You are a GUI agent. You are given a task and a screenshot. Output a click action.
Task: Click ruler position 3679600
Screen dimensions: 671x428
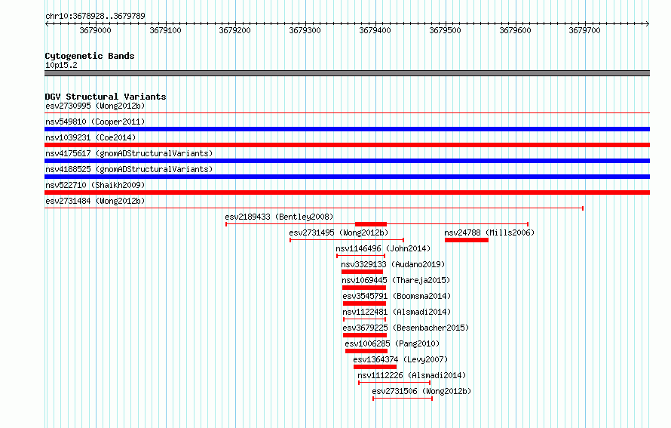515,30
